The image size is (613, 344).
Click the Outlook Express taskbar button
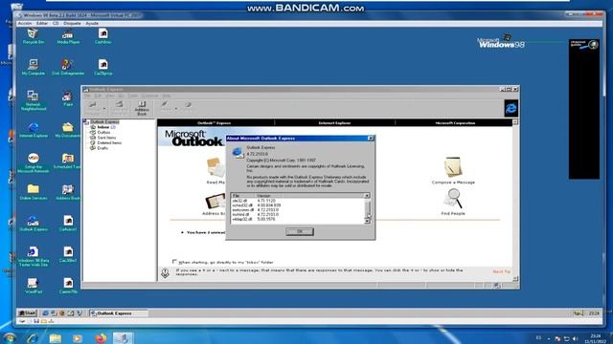pos(119,313)
